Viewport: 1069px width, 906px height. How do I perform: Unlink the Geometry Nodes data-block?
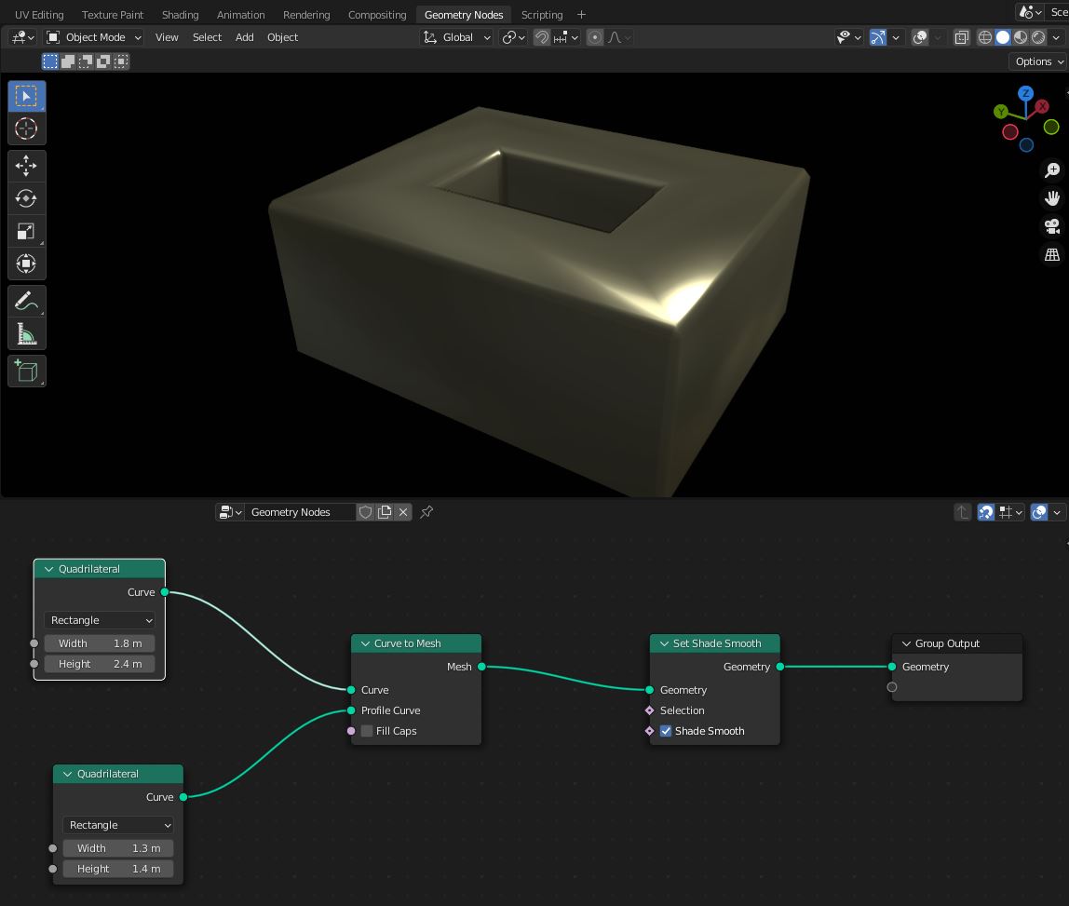(x=403, y=512)
